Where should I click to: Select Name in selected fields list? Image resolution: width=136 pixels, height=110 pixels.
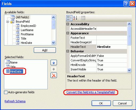point(14,62)
